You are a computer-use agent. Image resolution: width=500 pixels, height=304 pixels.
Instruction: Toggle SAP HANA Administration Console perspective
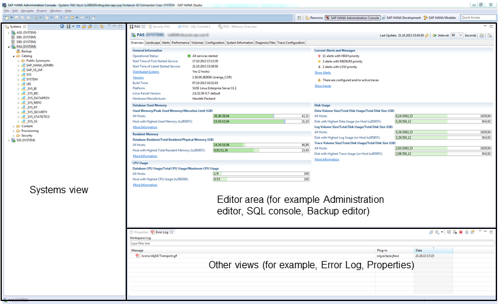[352, 18]
